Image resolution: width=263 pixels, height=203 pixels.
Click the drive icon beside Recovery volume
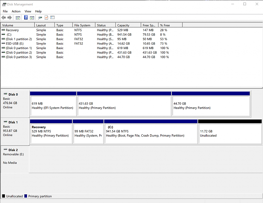click(3, 30)
